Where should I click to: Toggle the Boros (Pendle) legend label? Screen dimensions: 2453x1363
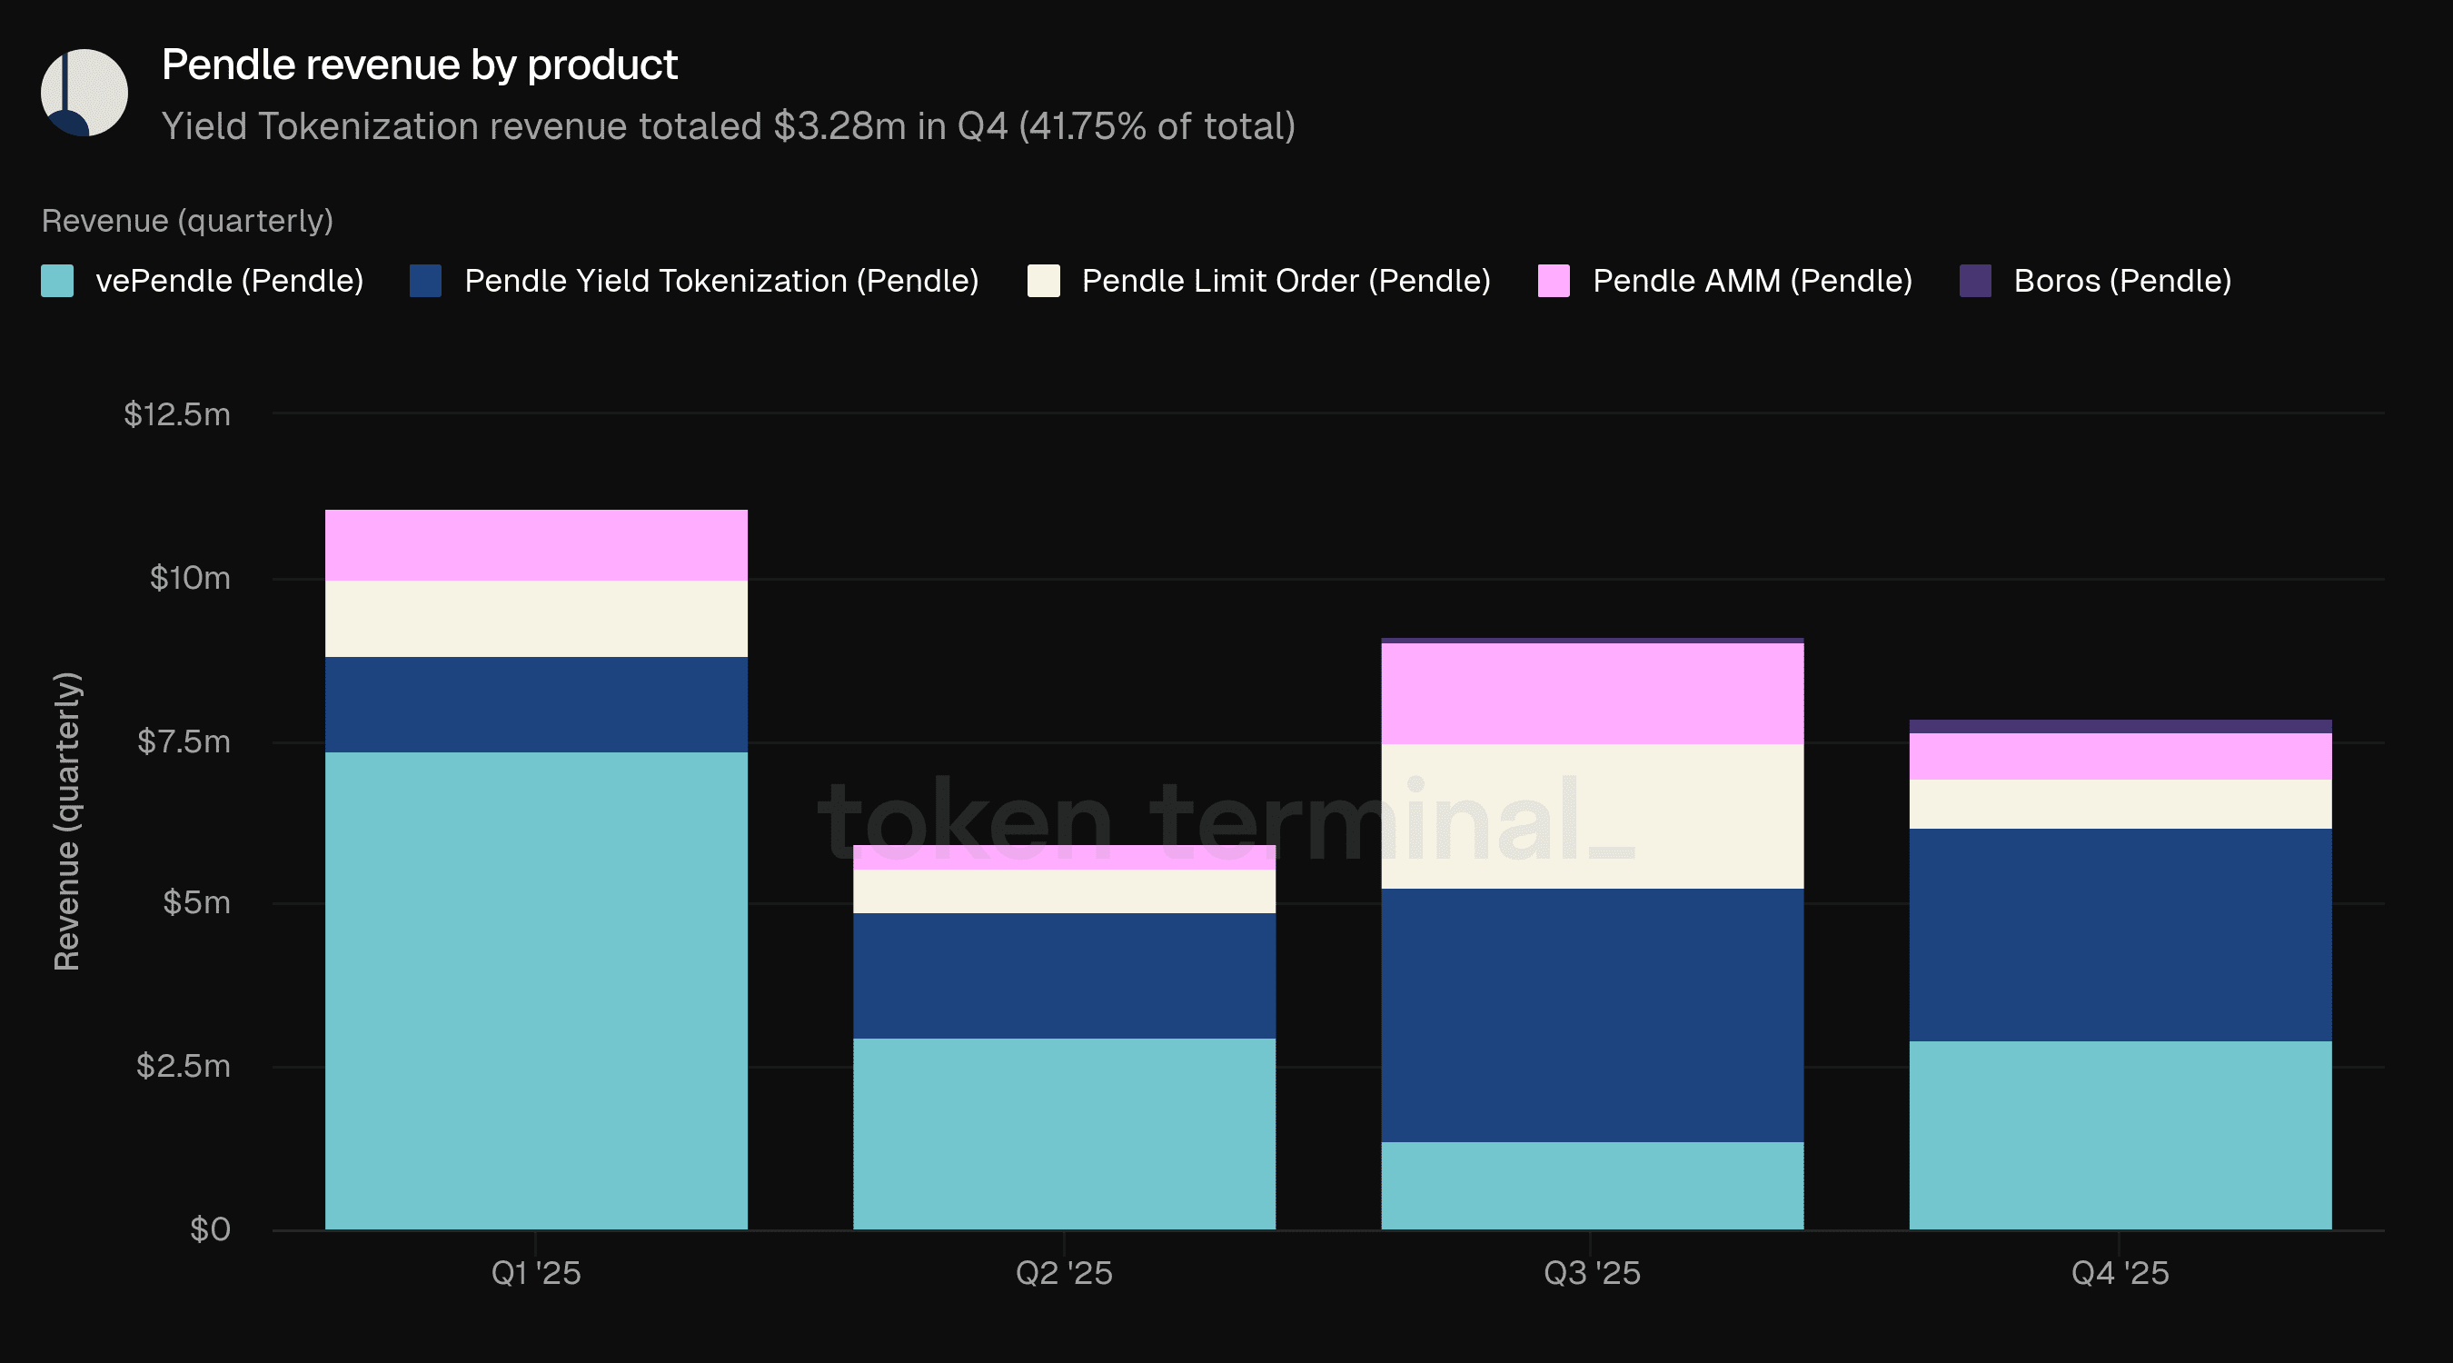[x=2121, y=281]
